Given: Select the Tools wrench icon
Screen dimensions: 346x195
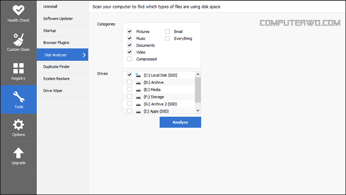Looking at the screenshot, I should pyautogui.click(x=18, y=97).
